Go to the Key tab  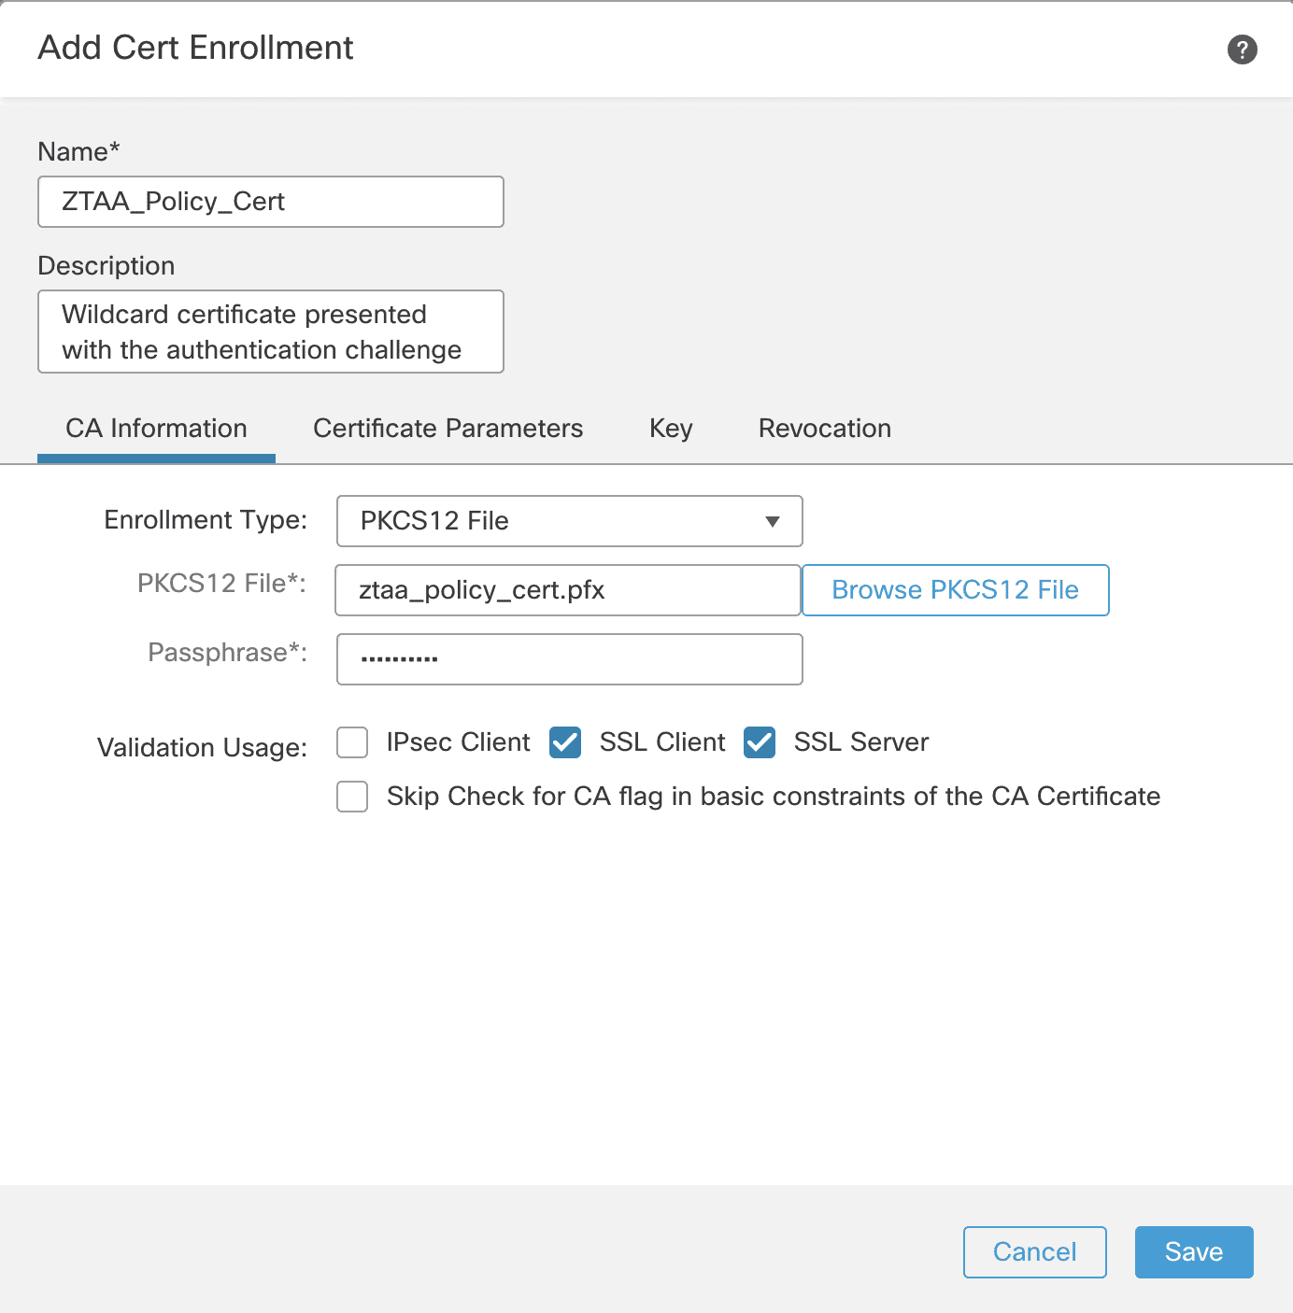(x=671, y=429)
